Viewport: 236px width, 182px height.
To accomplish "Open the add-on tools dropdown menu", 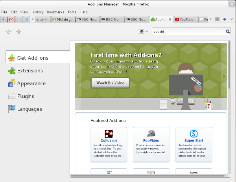I will click(143, 31).
